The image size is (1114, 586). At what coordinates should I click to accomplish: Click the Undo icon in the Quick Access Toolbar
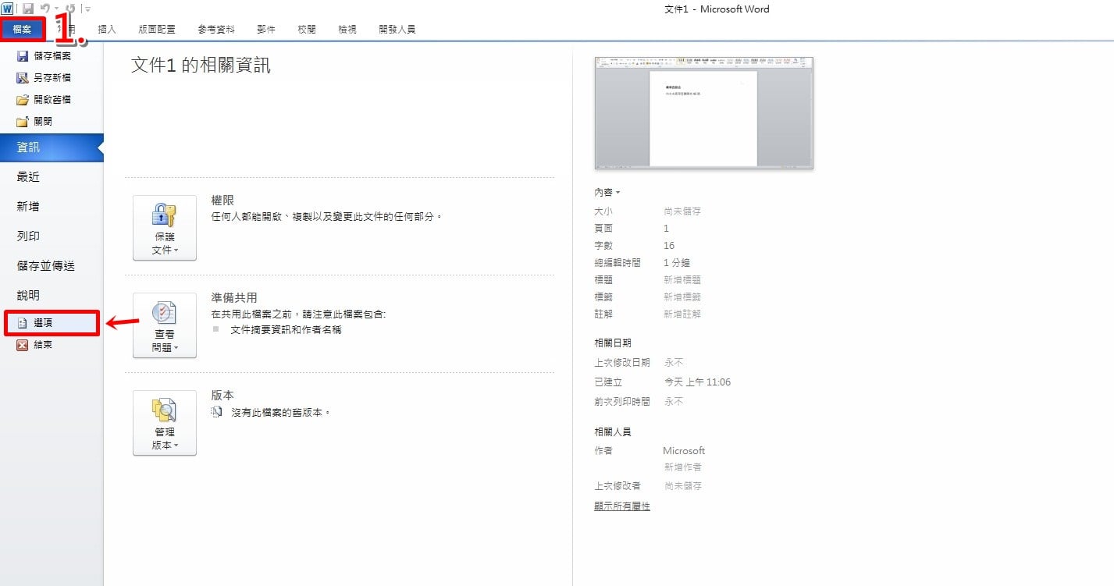[x=45, y=9]
